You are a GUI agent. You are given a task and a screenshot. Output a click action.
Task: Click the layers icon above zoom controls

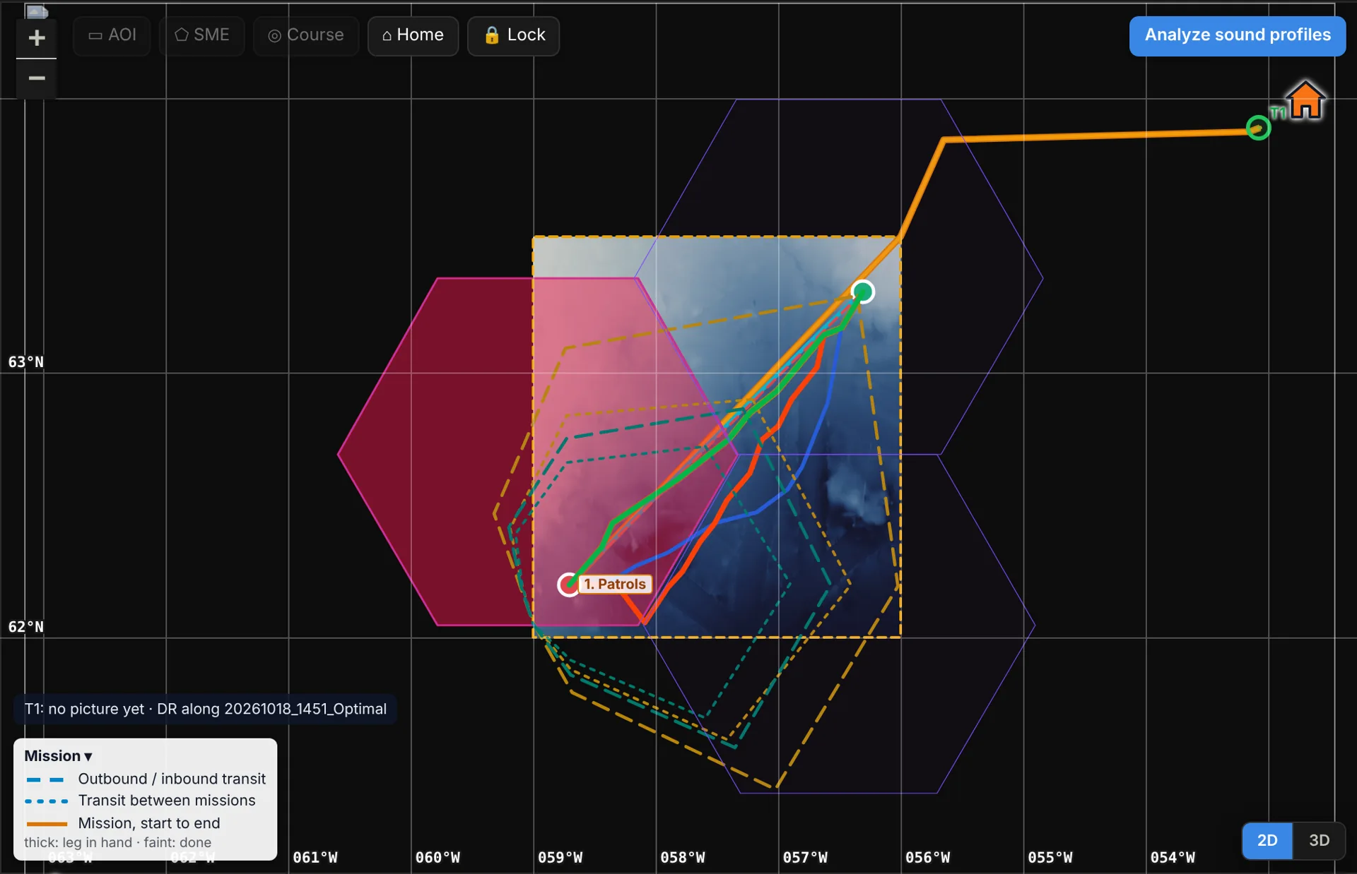point(37,11)
